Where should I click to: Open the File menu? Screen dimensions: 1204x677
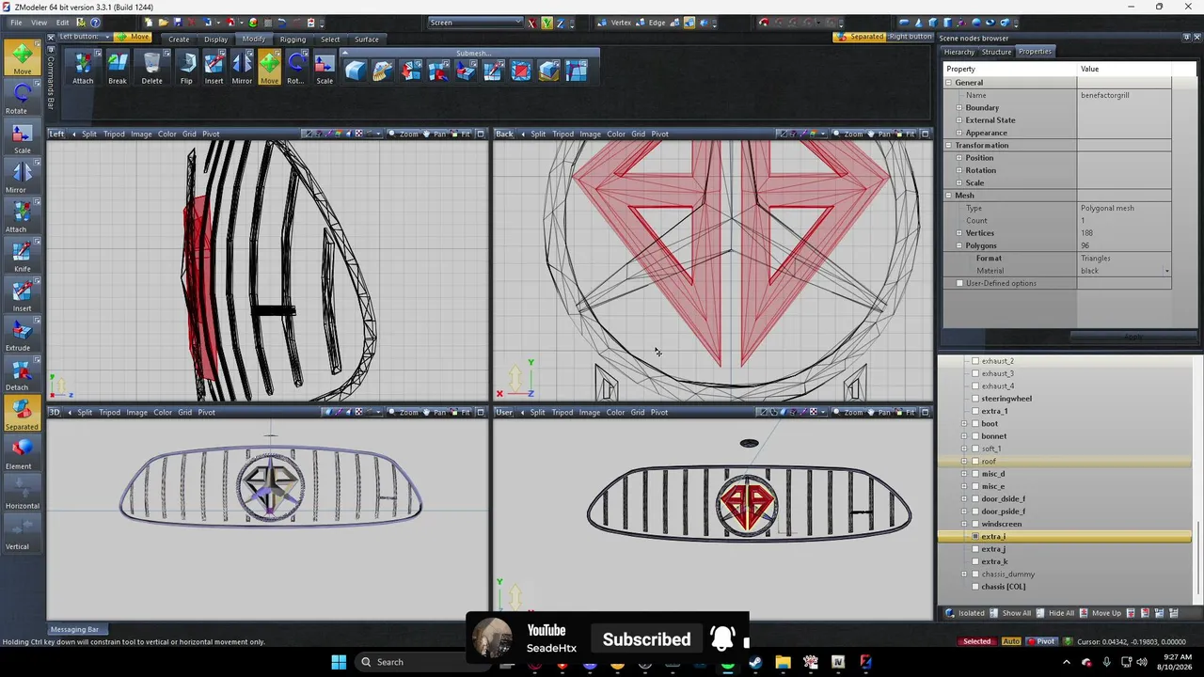[14, 23]
